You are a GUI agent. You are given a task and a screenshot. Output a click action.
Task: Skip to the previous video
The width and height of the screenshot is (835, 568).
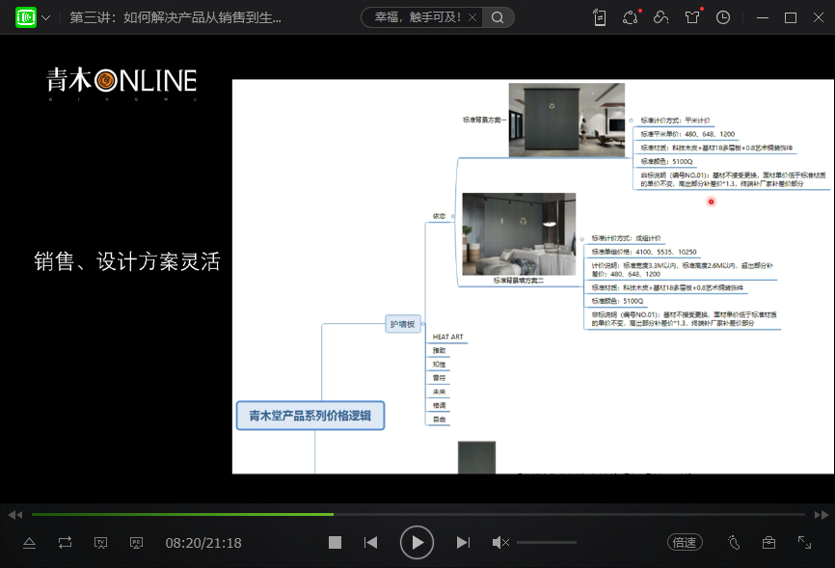[370, 543]
